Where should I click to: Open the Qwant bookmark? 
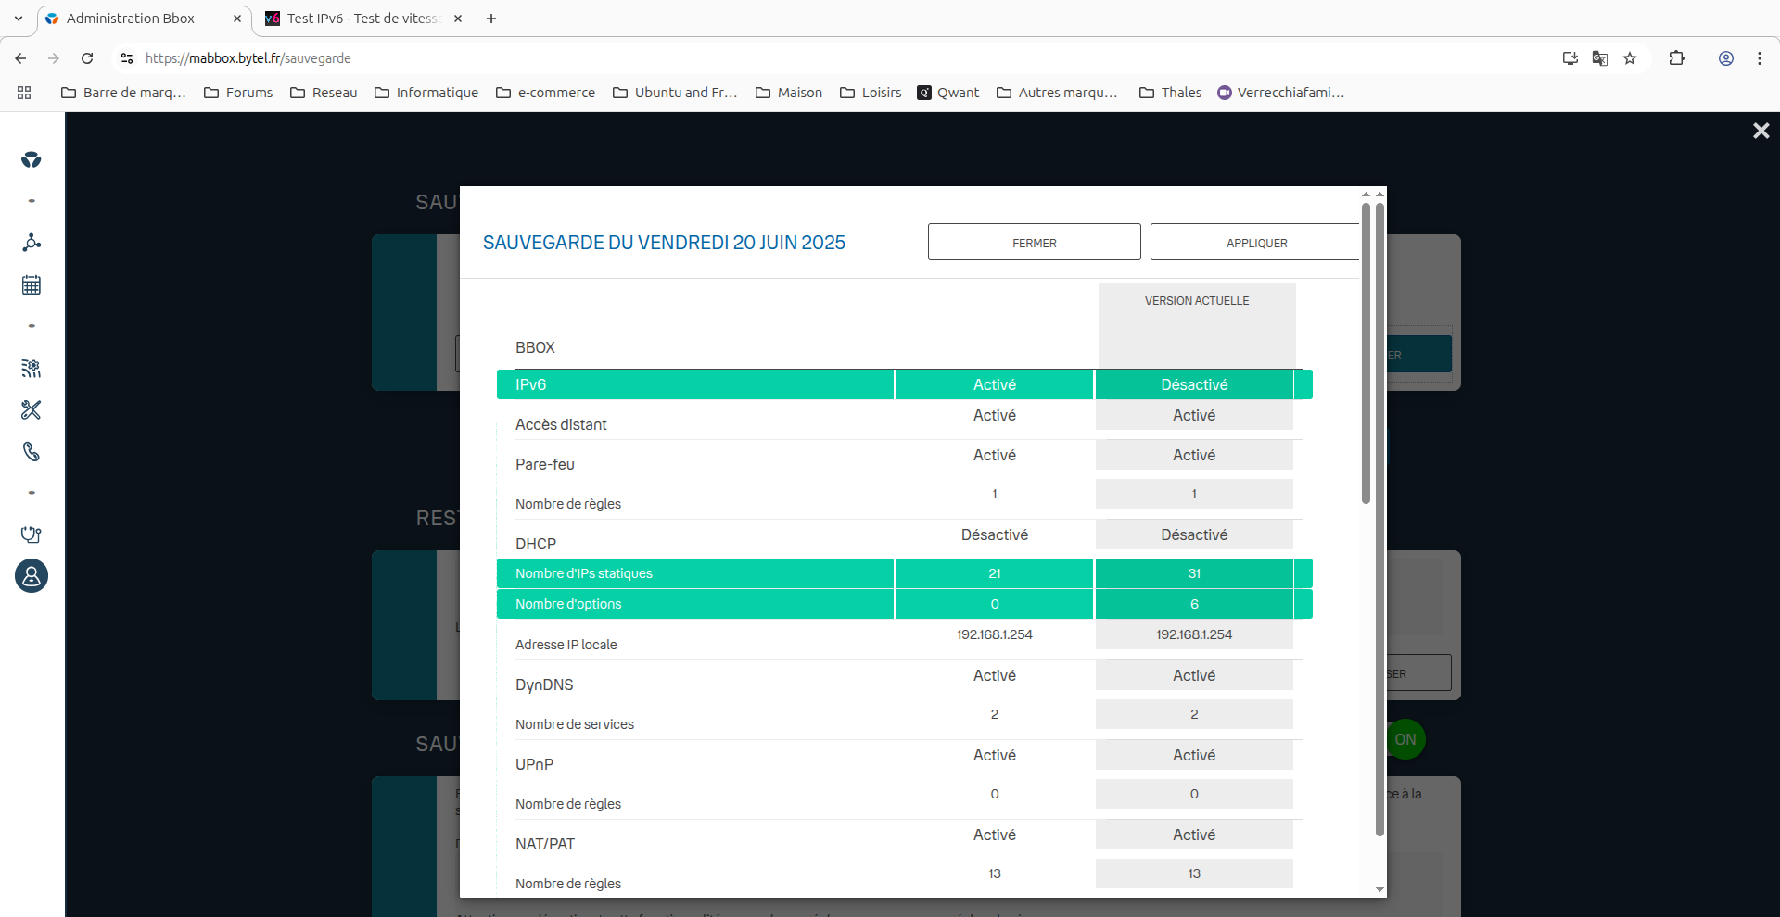[x=947, y=93]
